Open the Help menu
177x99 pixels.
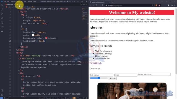point(35,1)
